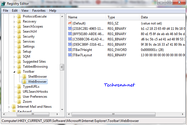Click the Services folder icon
This screenshot has height=125, width=187.
point(19,41)
